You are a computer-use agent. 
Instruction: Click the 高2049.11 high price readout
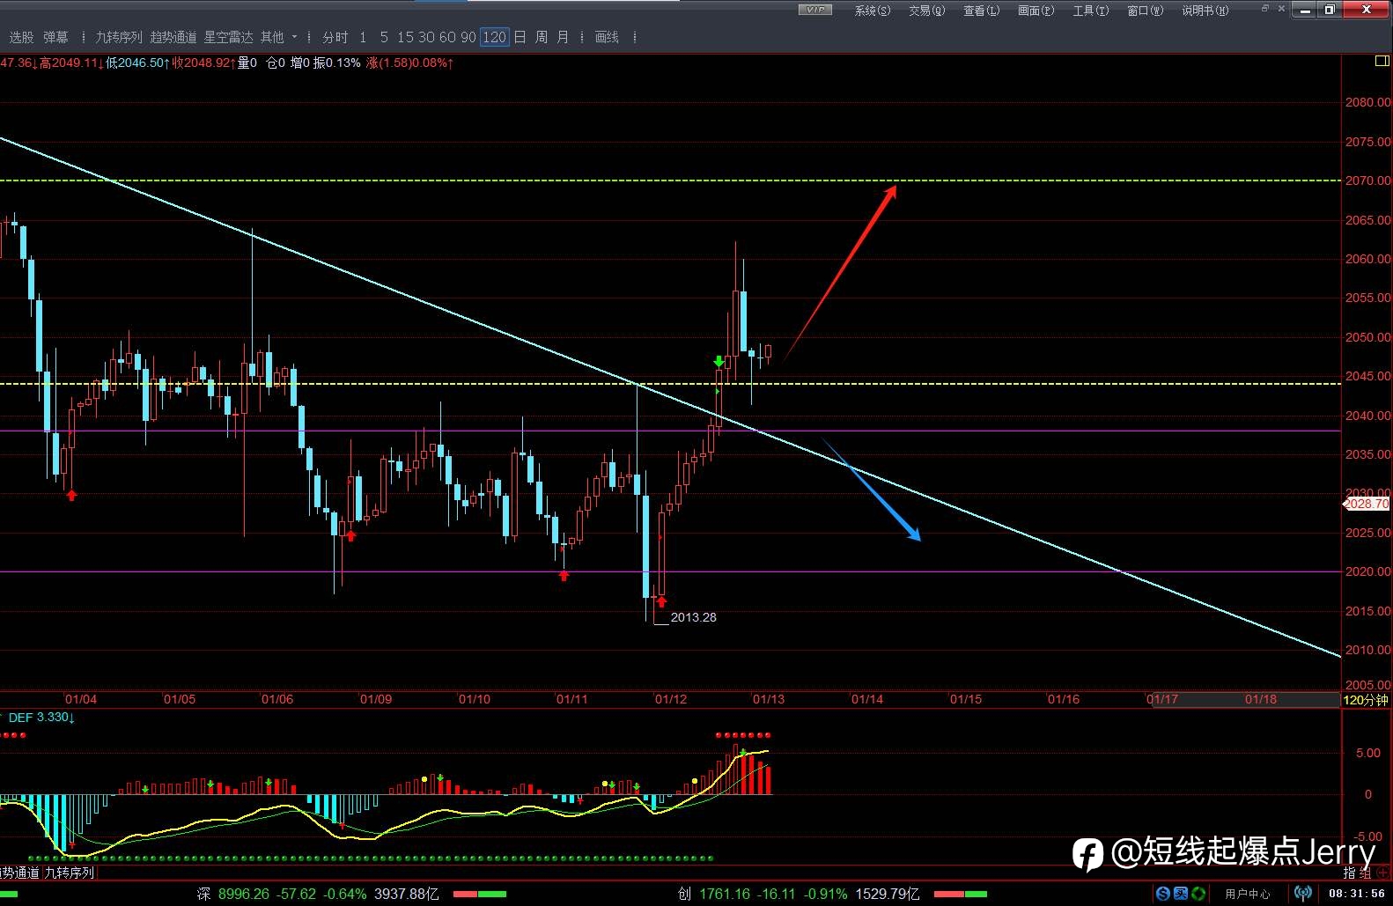point(71,63)
